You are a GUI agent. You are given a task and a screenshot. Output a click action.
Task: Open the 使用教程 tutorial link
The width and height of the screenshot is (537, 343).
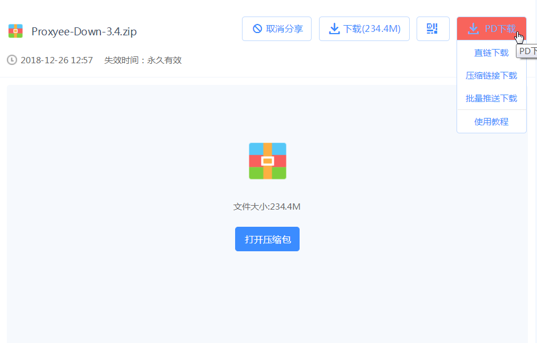491,122
